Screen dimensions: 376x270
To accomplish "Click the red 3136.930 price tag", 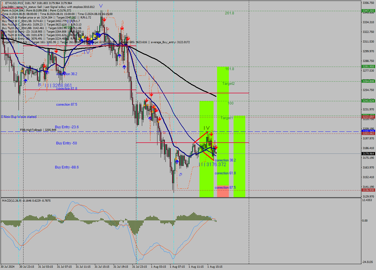I will [x=368, y=190].
